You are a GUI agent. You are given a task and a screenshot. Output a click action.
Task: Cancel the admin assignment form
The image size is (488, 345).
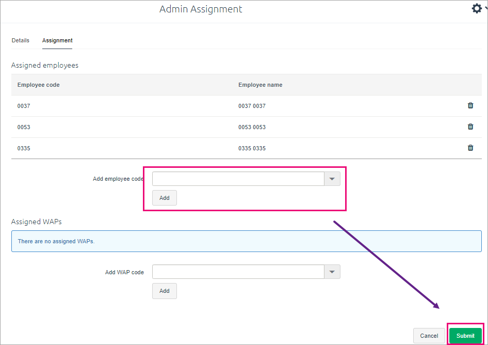click(x=429, y=336)
